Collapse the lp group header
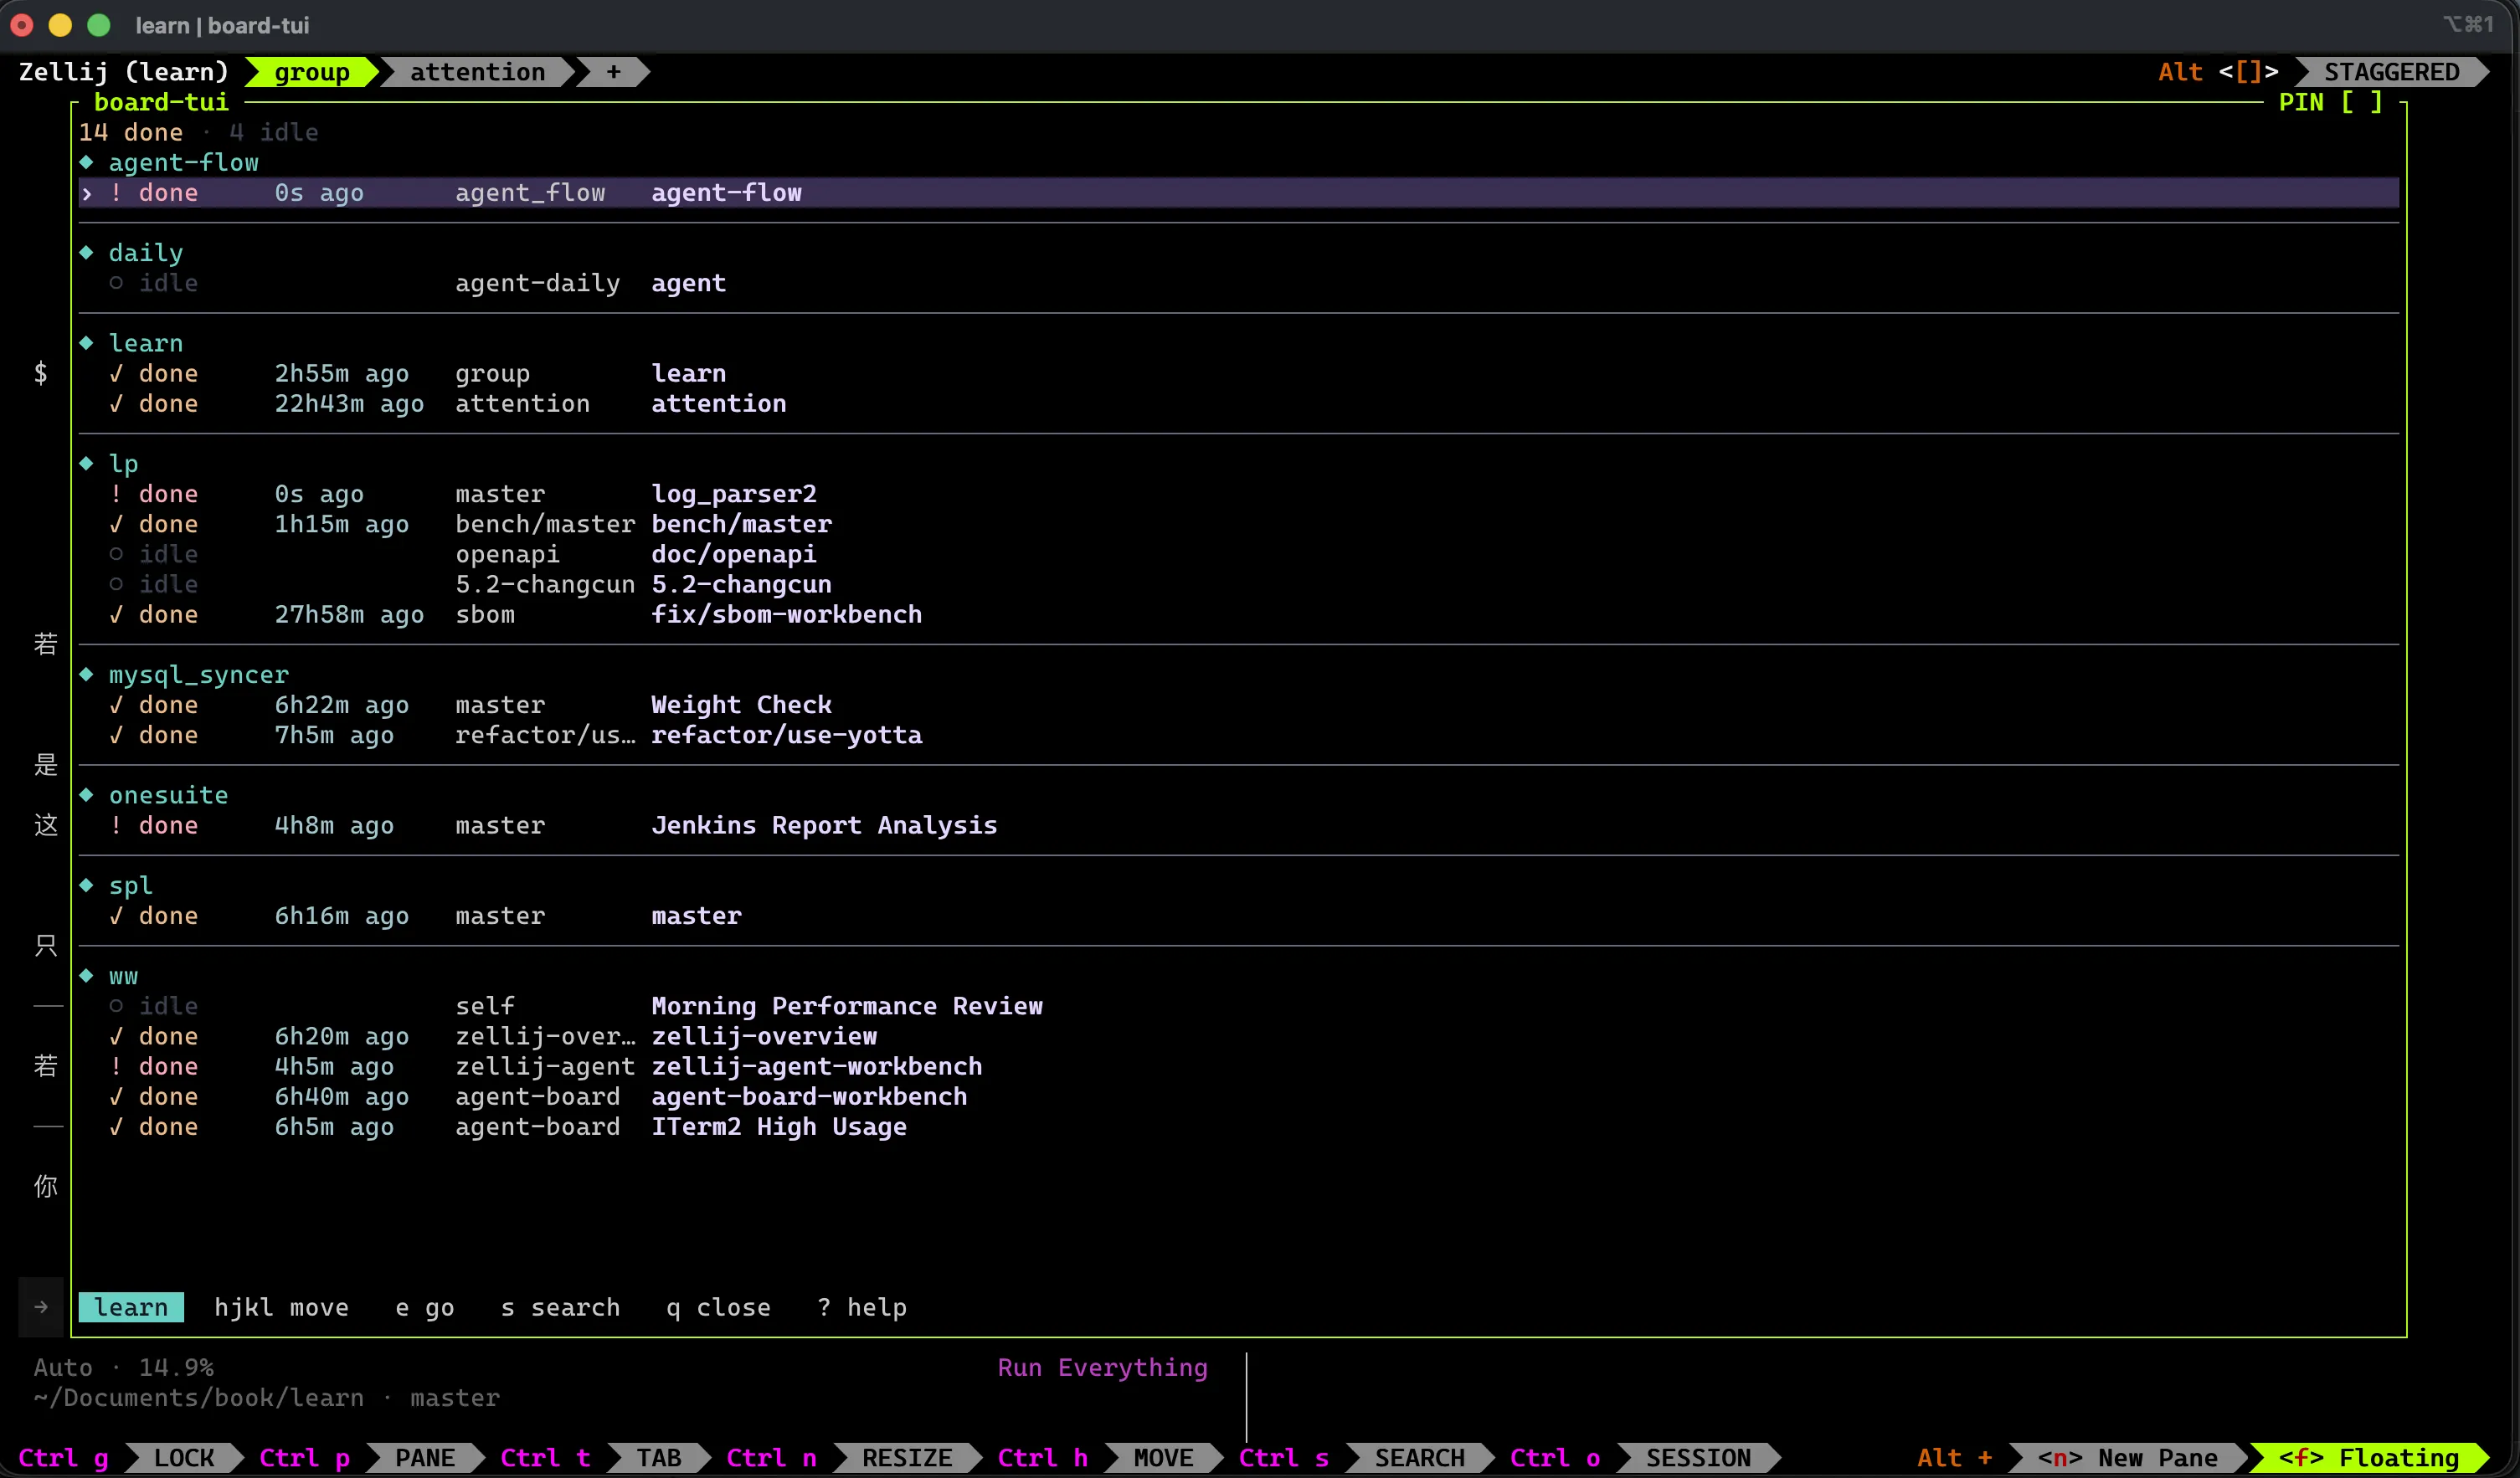 [x=123, y=464]
